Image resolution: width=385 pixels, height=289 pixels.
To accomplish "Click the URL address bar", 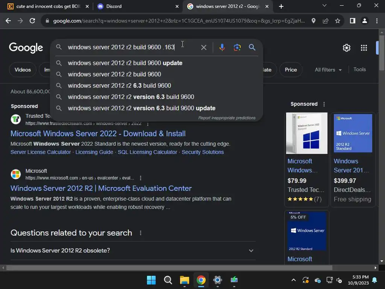I will coord(179,21).
